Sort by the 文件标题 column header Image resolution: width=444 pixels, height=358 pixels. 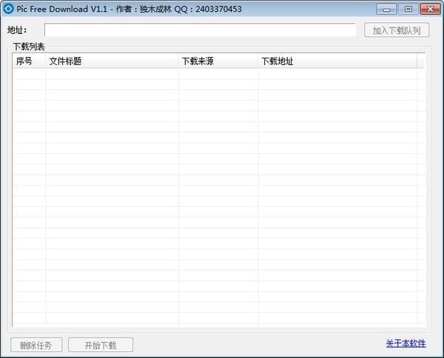[x=112, y=61]
